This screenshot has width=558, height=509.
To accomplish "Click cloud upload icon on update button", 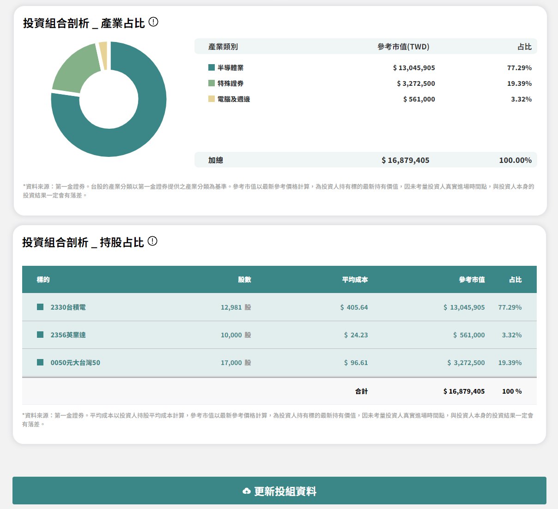I will [247, 491].
